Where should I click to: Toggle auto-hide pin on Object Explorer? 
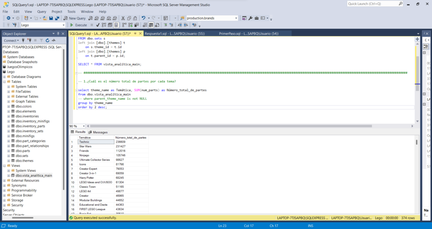tap(58, 34)
